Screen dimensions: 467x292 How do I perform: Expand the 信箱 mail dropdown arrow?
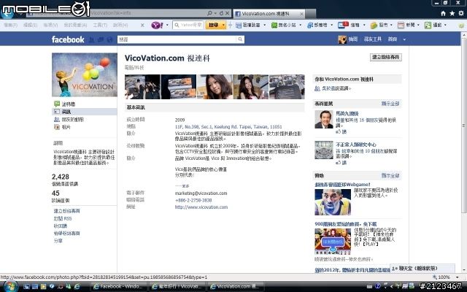point(364,25)
